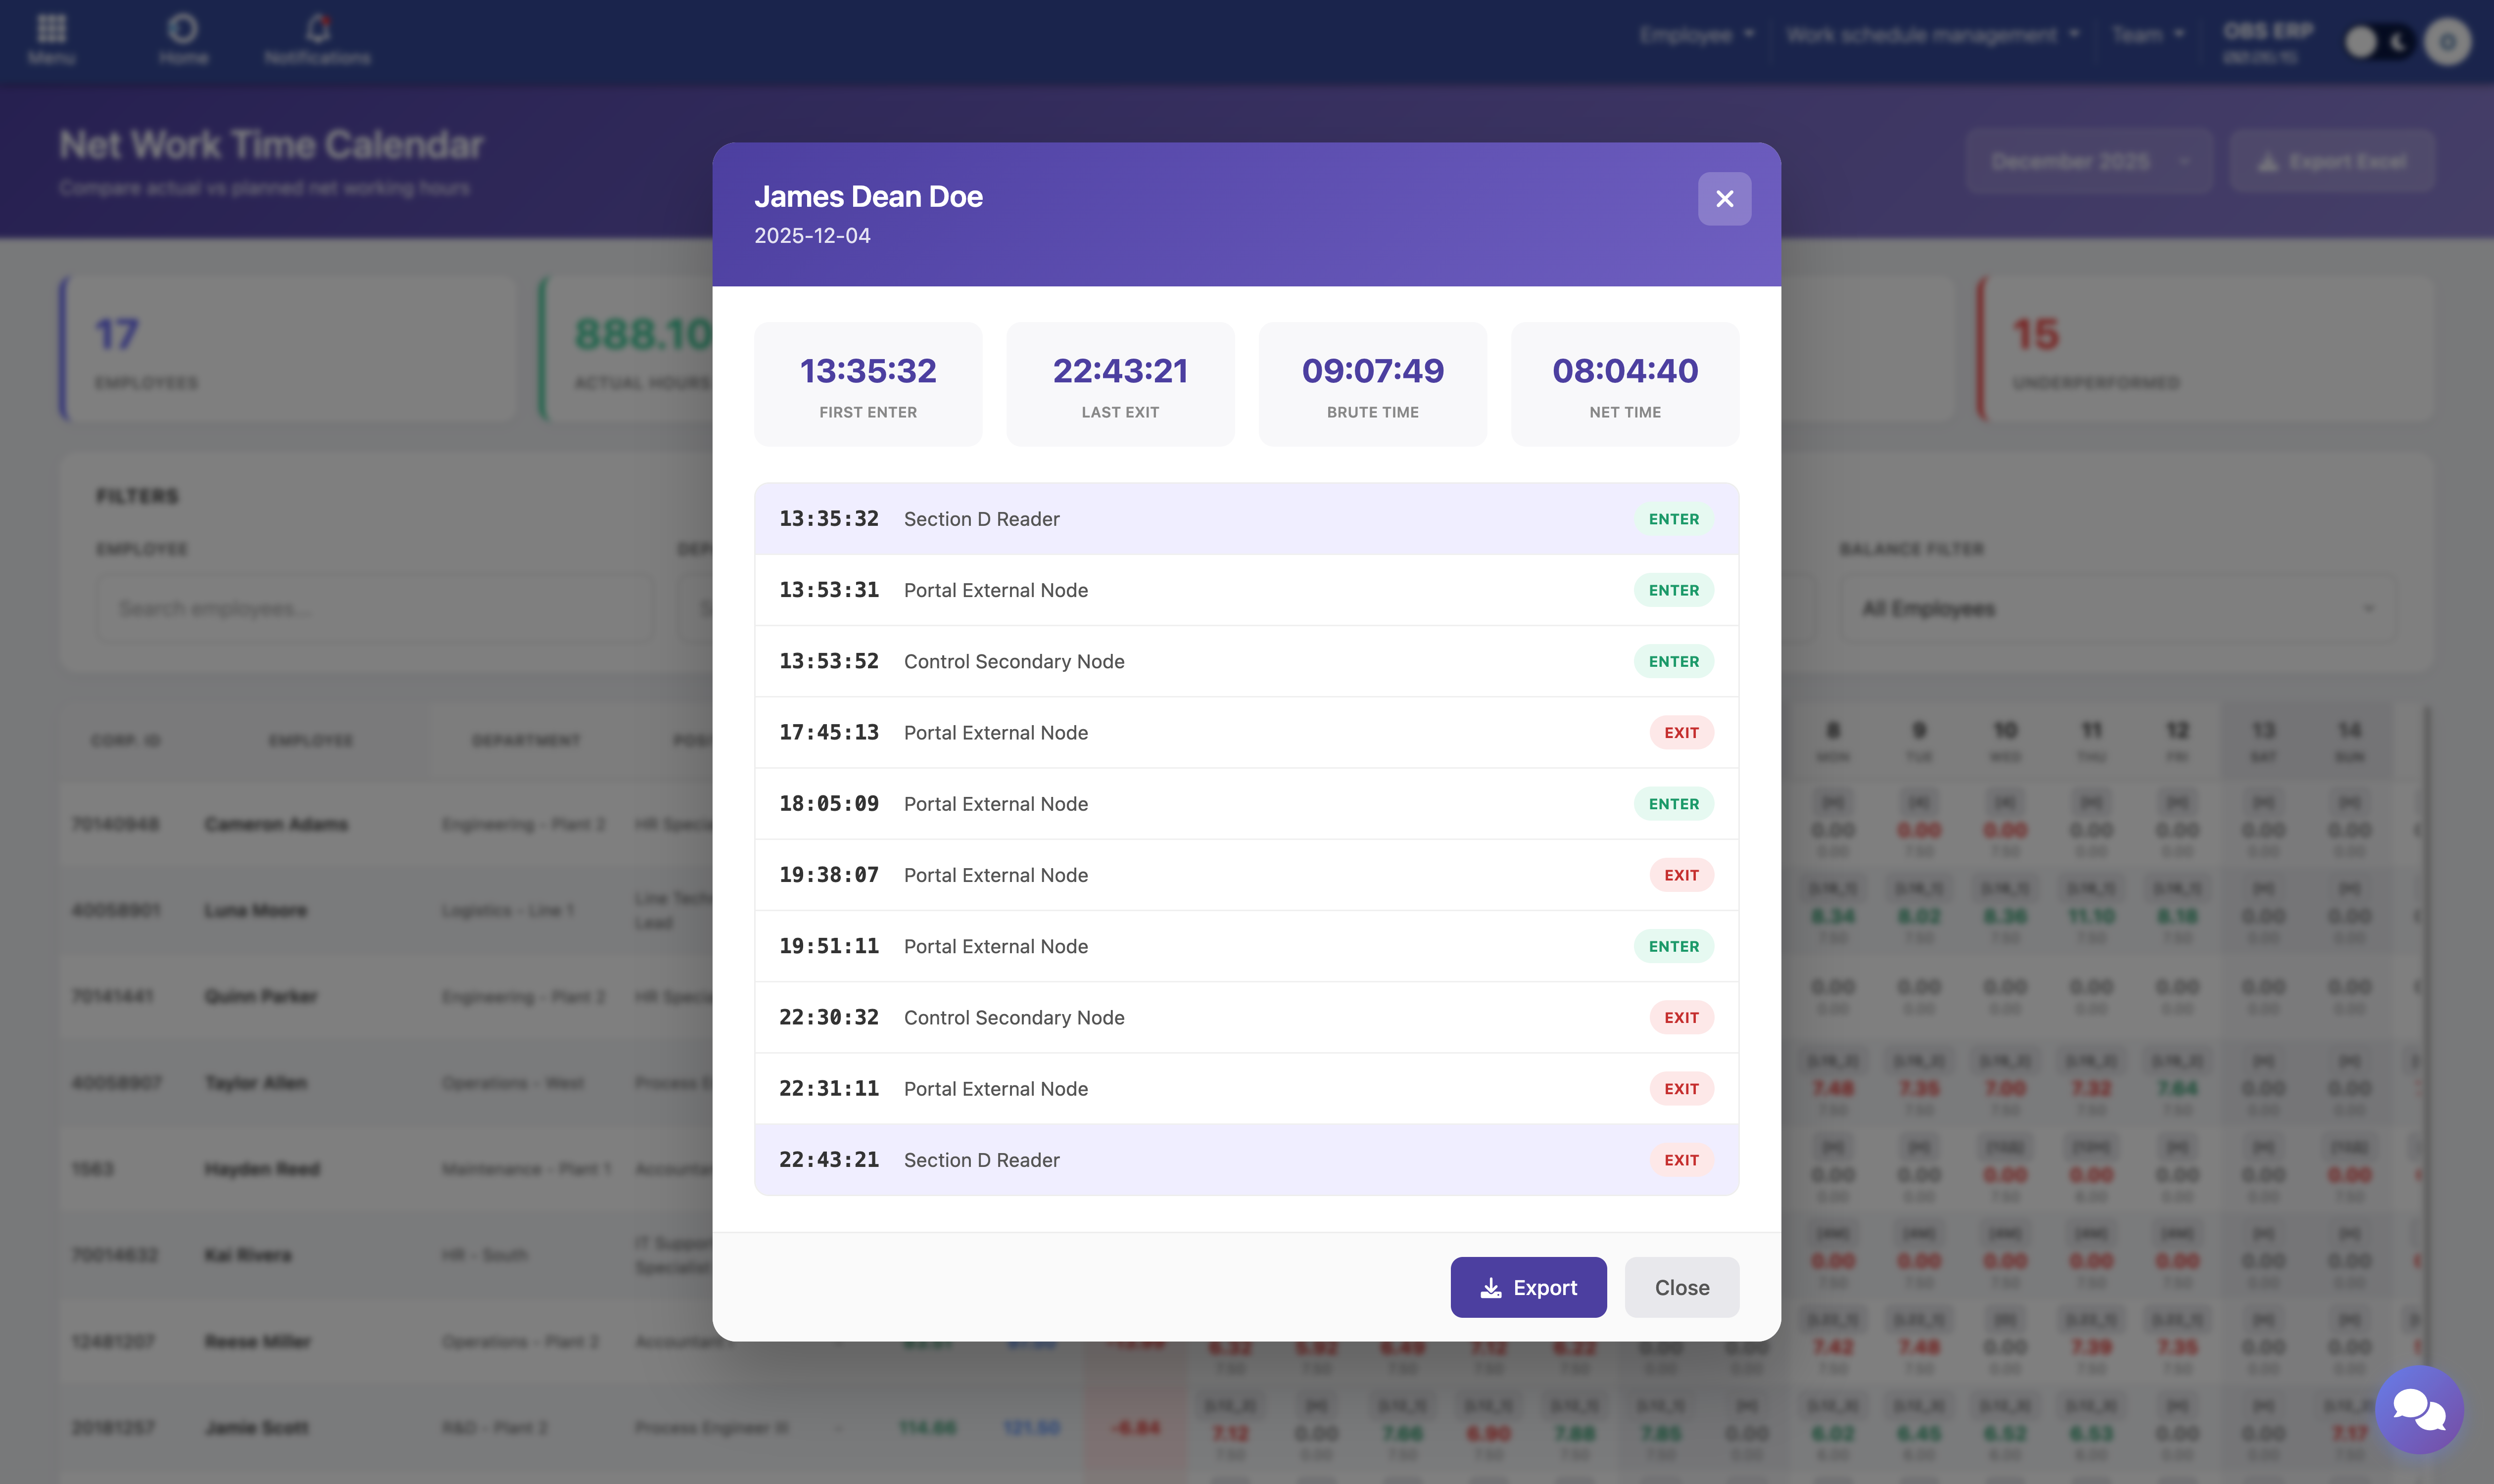Toggle the dark mode switch
Viewport: 2494px width, 1484px height.
tap(2379, 42)
